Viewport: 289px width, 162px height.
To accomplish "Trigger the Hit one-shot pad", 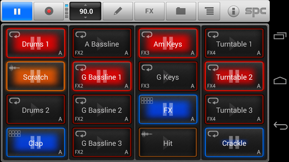I will [168, 143].
